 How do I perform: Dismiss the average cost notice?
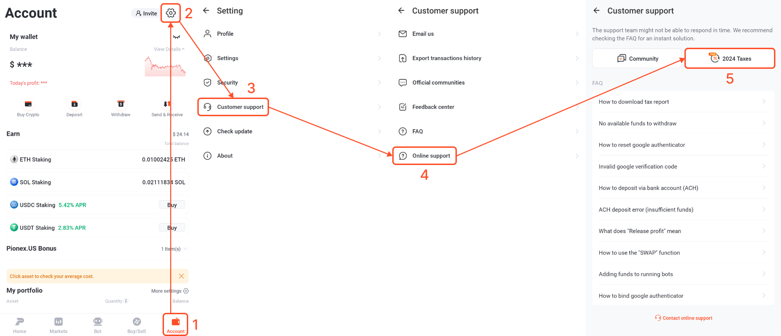[181, 276]
